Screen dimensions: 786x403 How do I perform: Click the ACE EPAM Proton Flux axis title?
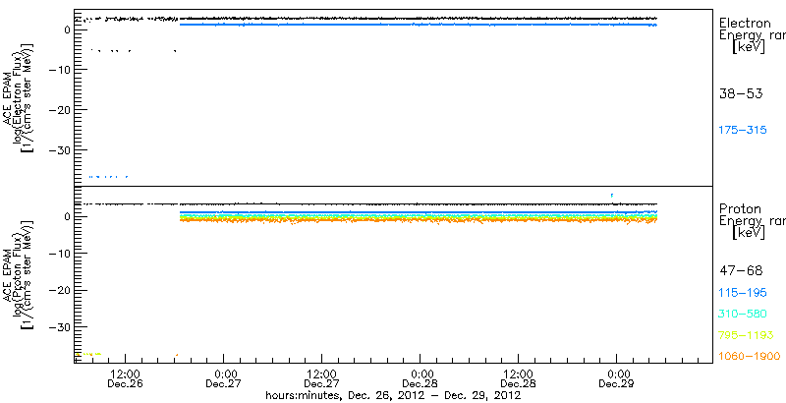point(18,274)
